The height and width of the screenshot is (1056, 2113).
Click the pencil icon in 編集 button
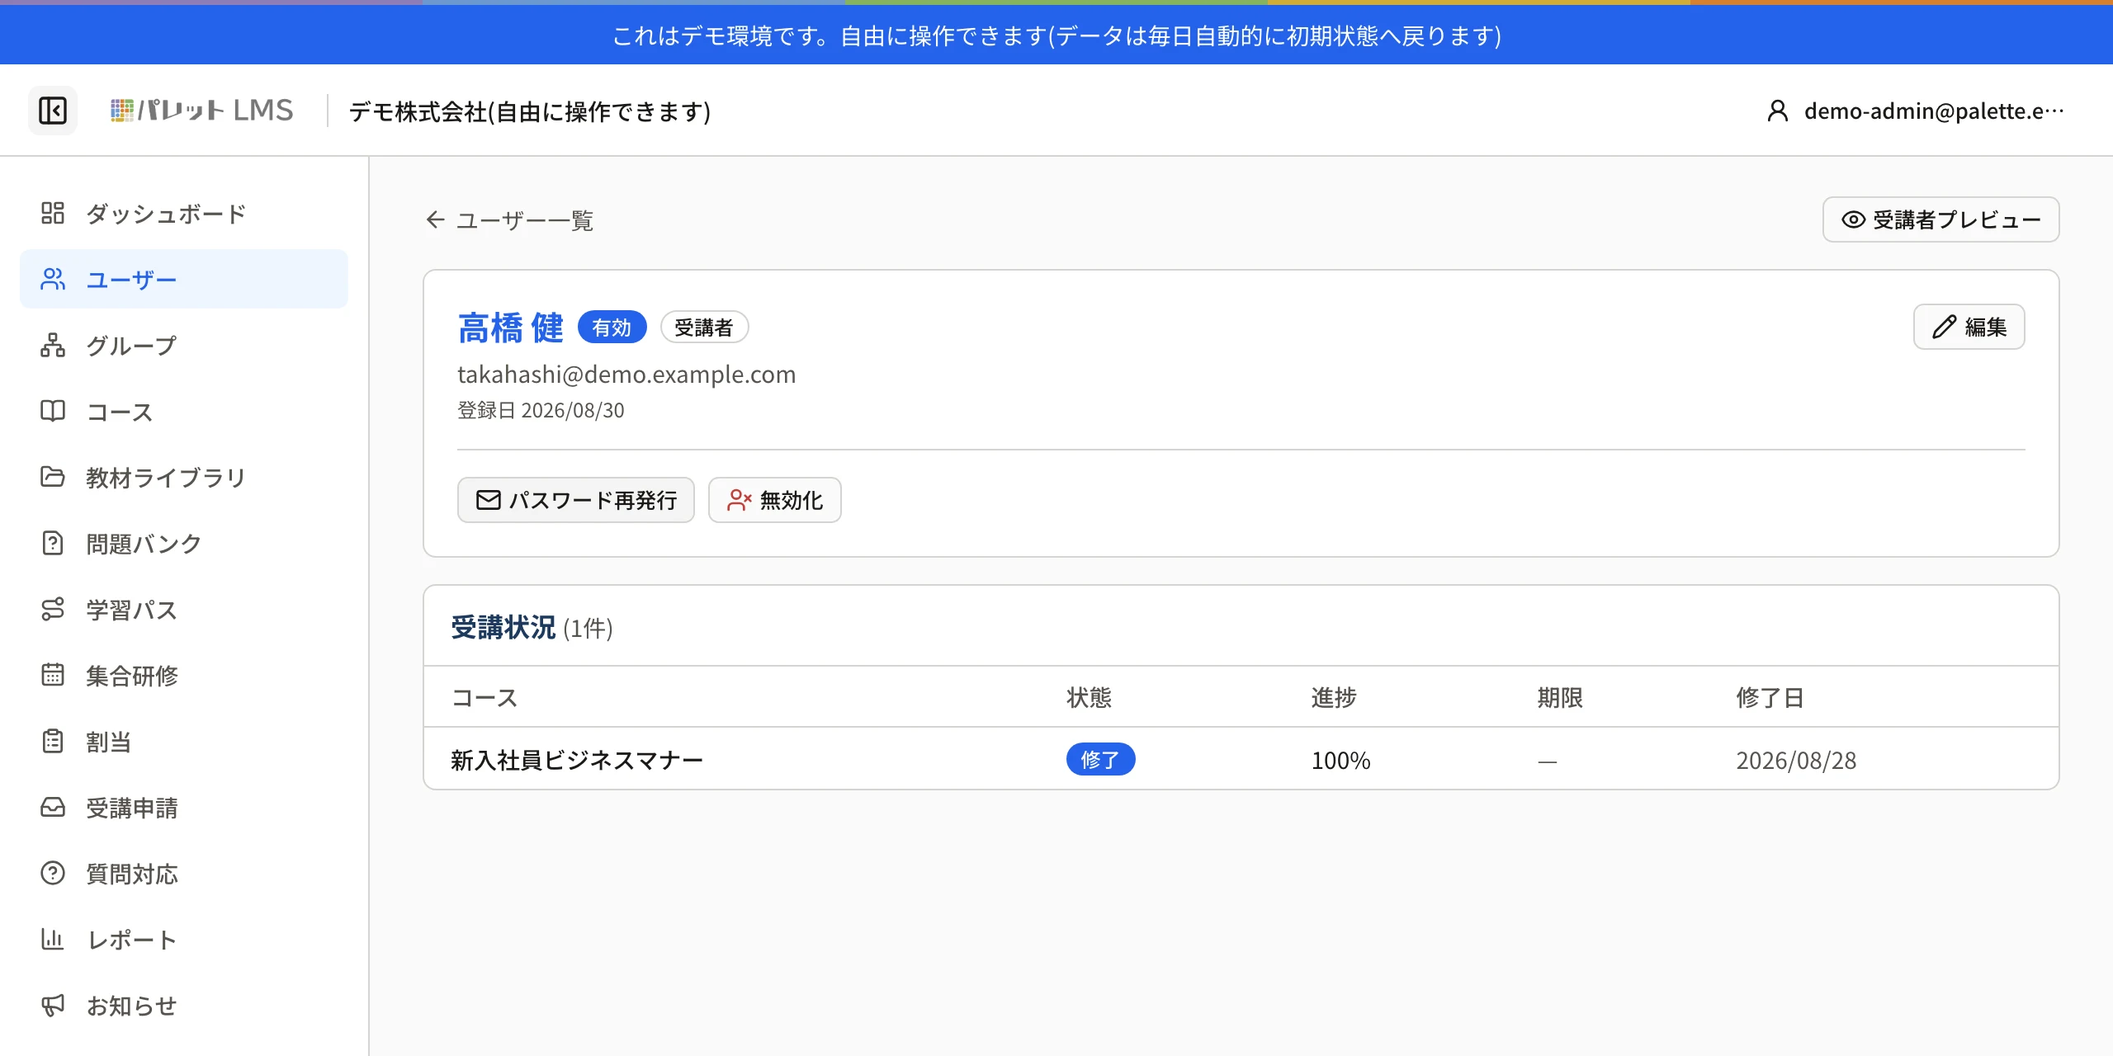click(1945, 327)
